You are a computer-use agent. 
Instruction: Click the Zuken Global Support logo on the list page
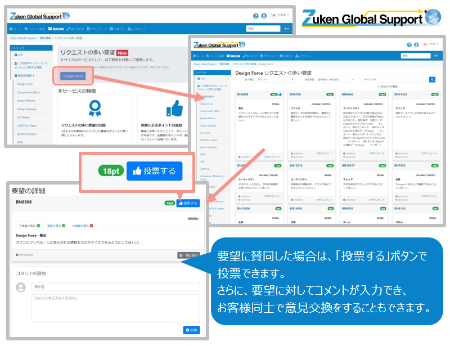click(219, 45)
